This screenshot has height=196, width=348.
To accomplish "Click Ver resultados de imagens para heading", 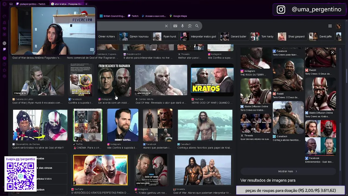I will [x=268, y=180].
